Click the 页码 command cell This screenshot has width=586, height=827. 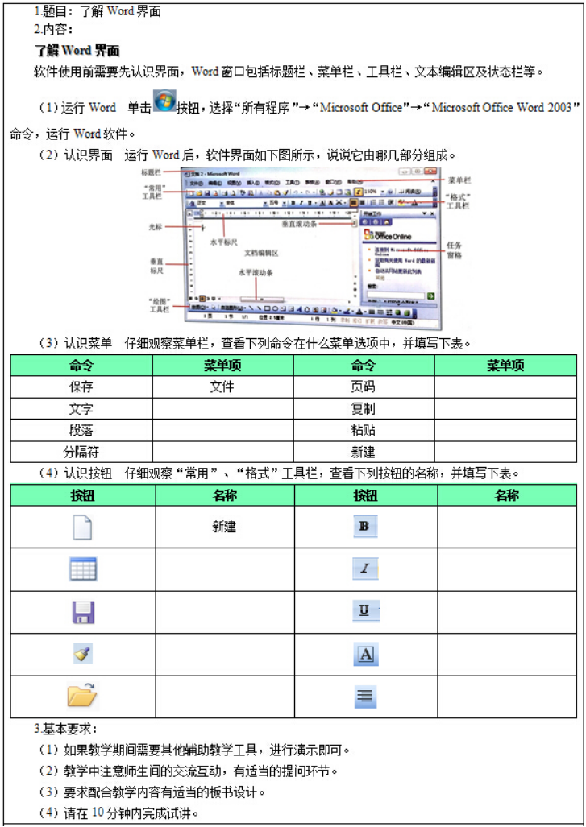point(364,387)
